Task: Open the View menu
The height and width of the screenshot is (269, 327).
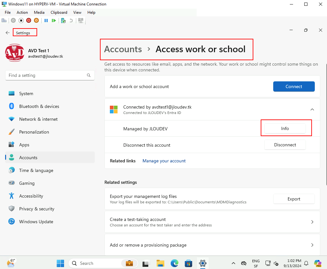Action: coord(77,12)
